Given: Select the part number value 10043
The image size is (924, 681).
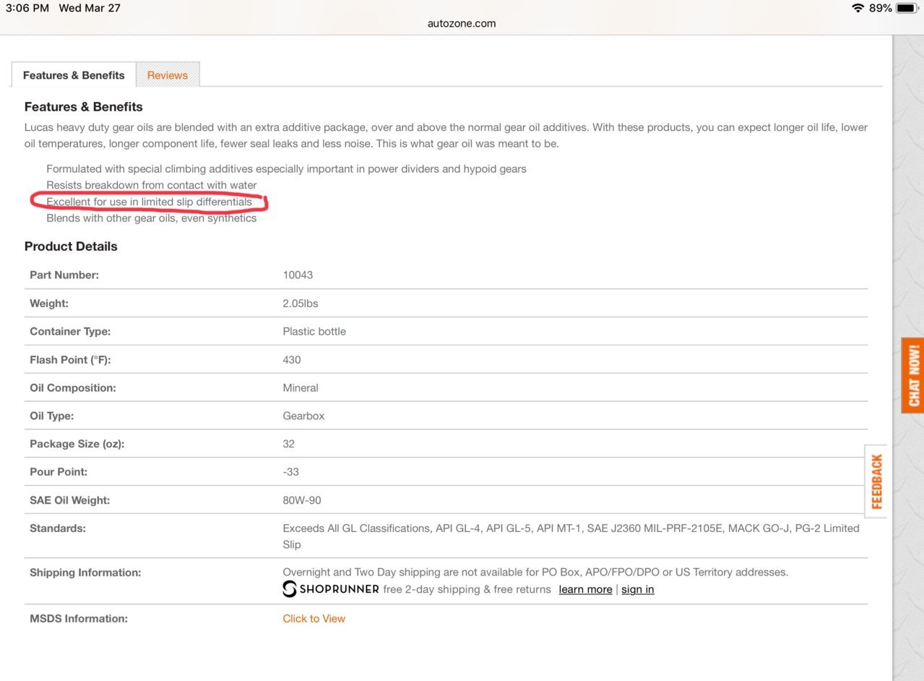Looking at the screenshot, I should [x=298, y=275].
